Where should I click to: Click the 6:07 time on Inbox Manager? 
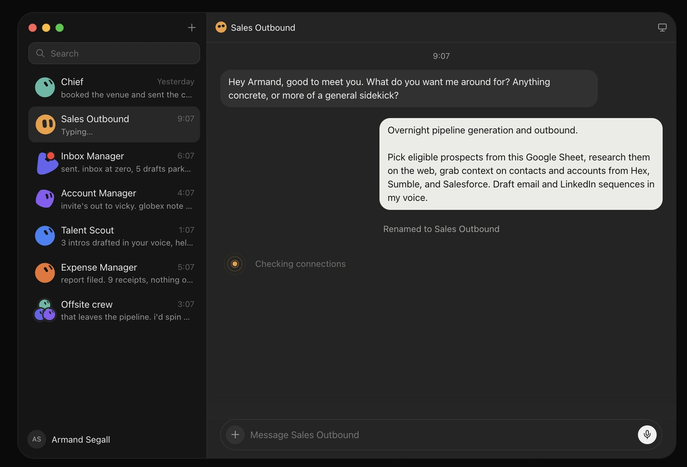tap(186, 155)
